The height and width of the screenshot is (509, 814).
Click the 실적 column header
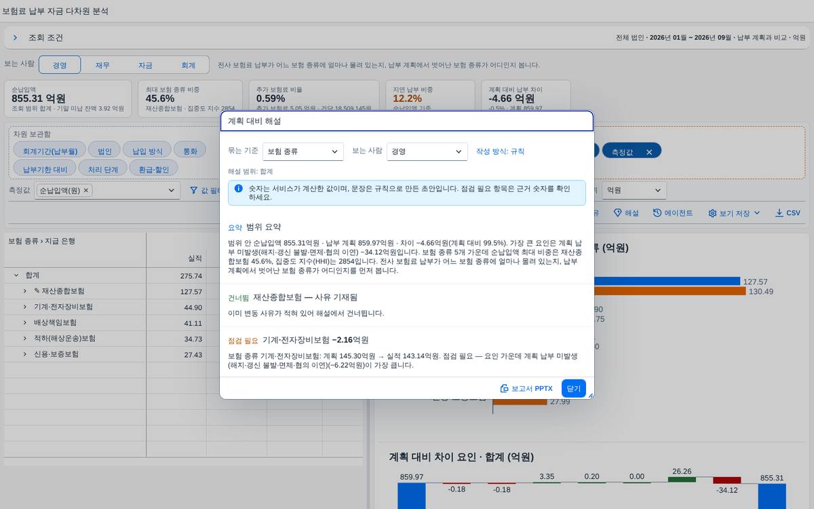pos(195,258)
